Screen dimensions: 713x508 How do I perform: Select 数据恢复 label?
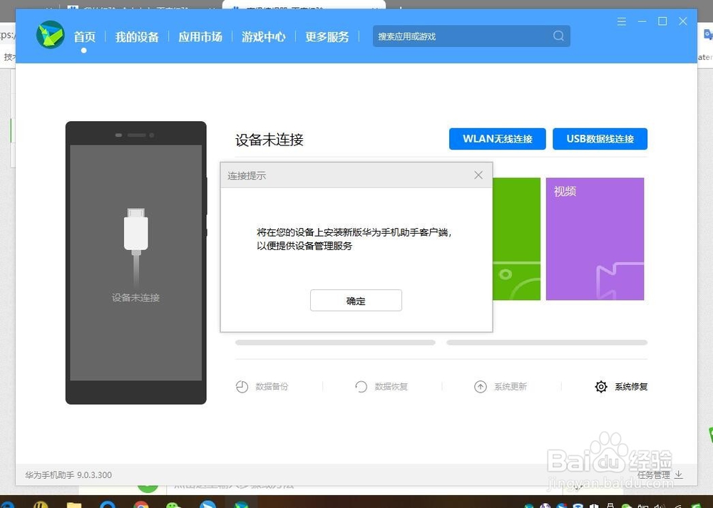point(391,387)
